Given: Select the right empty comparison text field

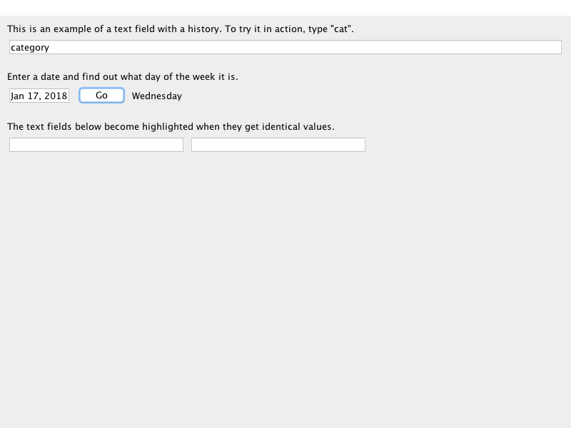Looking at the screenshot, I should [x=278, y=145].
